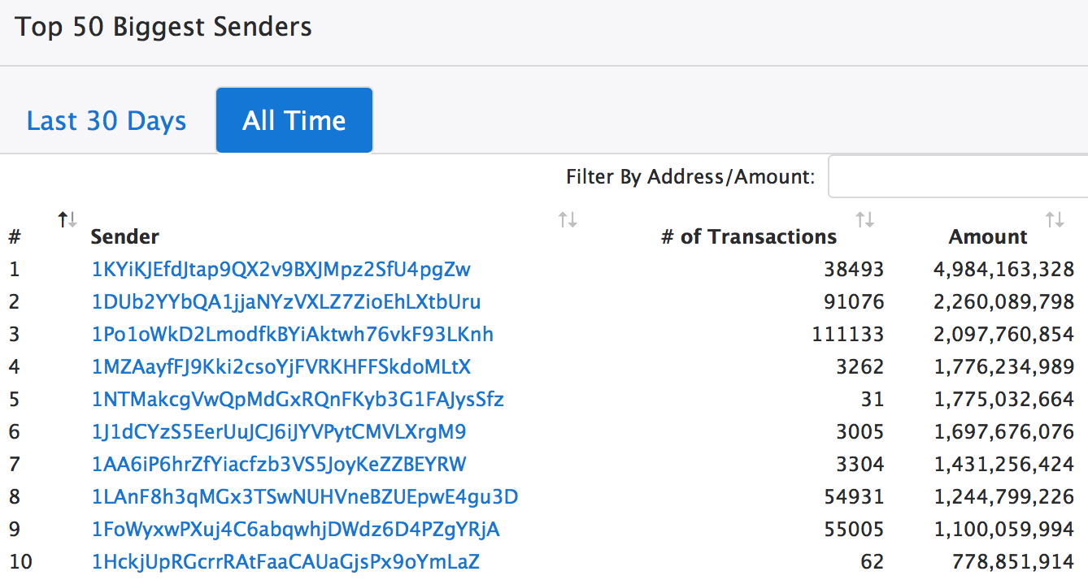Open sender address 1KYiKJEfdJtap9QX2v9BXJMpz2SfU4pgZw
This screenshot has height=580, width=1088.
click(281, 269)
